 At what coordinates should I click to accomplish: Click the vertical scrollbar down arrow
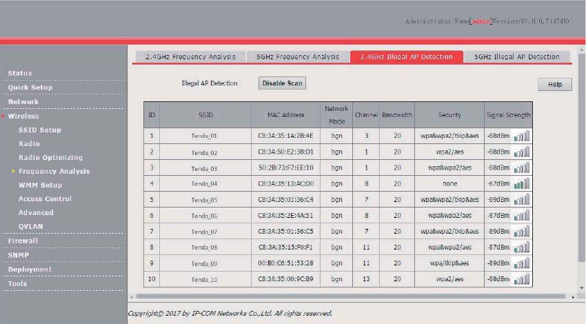[581, 288]
